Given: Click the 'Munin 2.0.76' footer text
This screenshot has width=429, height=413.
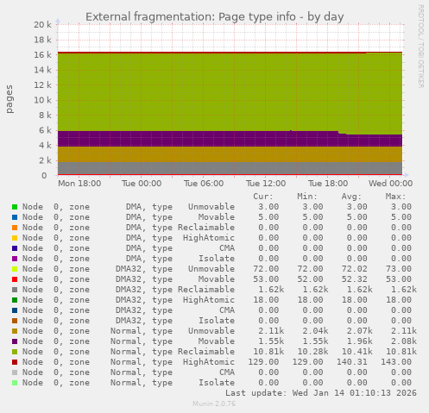Looking at the screenshot, I should 214,404.
